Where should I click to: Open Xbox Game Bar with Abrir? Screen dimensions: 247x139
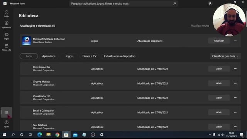tap(219, 69)
